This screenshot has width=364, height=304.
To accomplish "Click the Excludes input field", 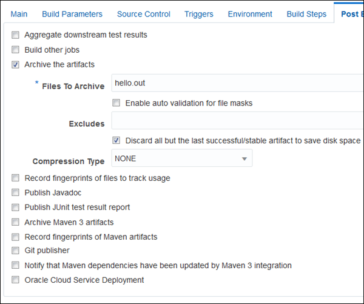I will [237, 121].
